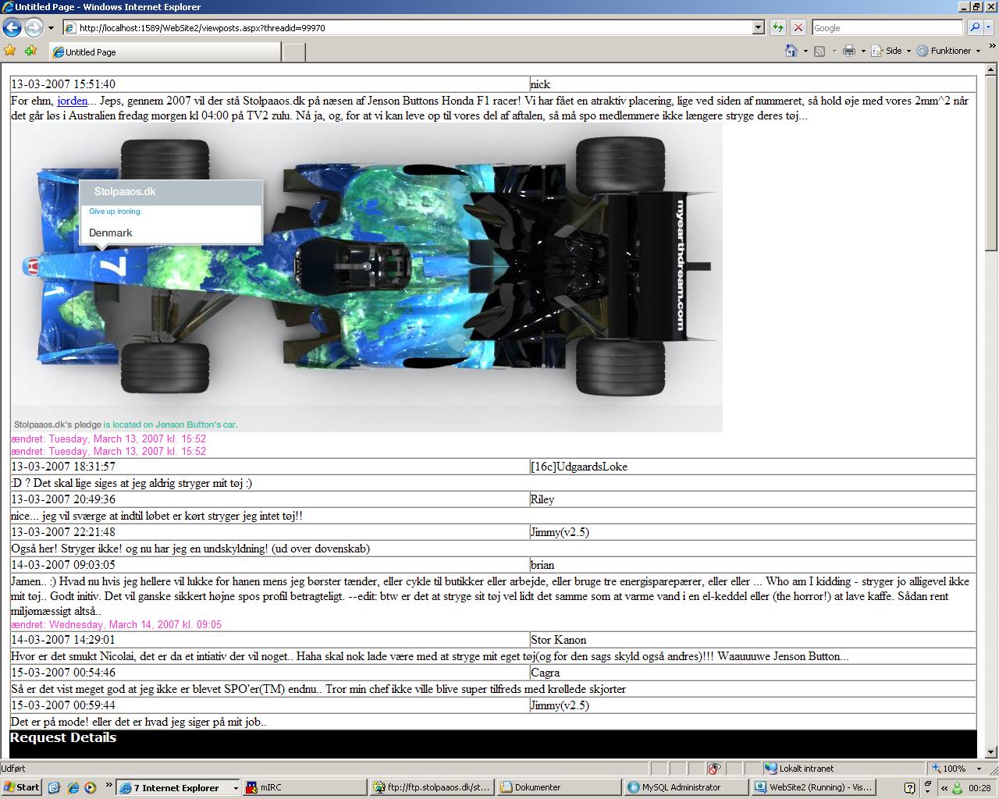Click the vertical scrollbar down arrow
999x799 pixels.
[x=991, y=751]
